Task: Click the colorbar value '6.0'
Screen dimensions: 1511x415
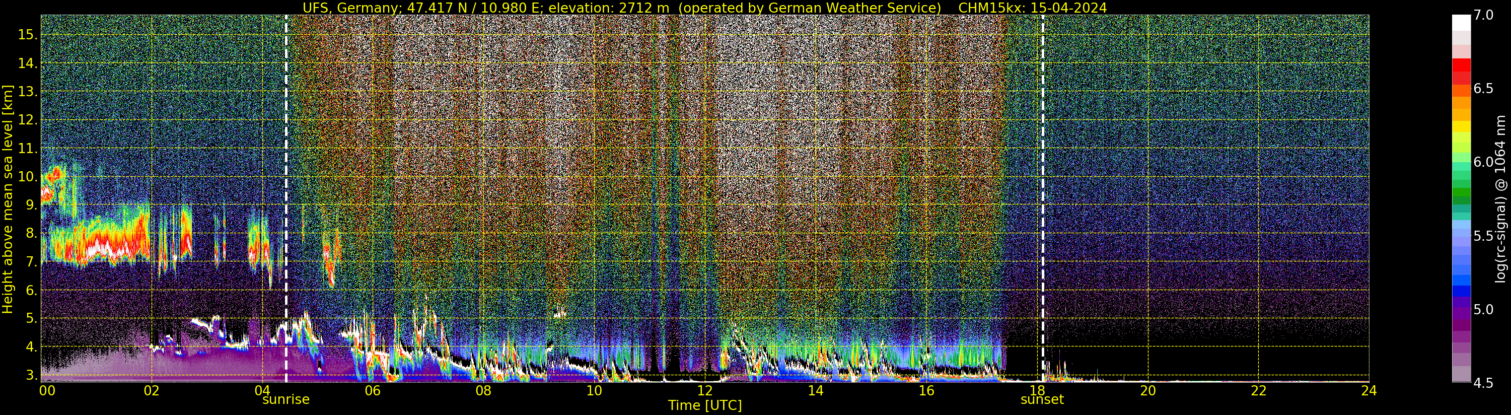Action: pos(1483,162)
